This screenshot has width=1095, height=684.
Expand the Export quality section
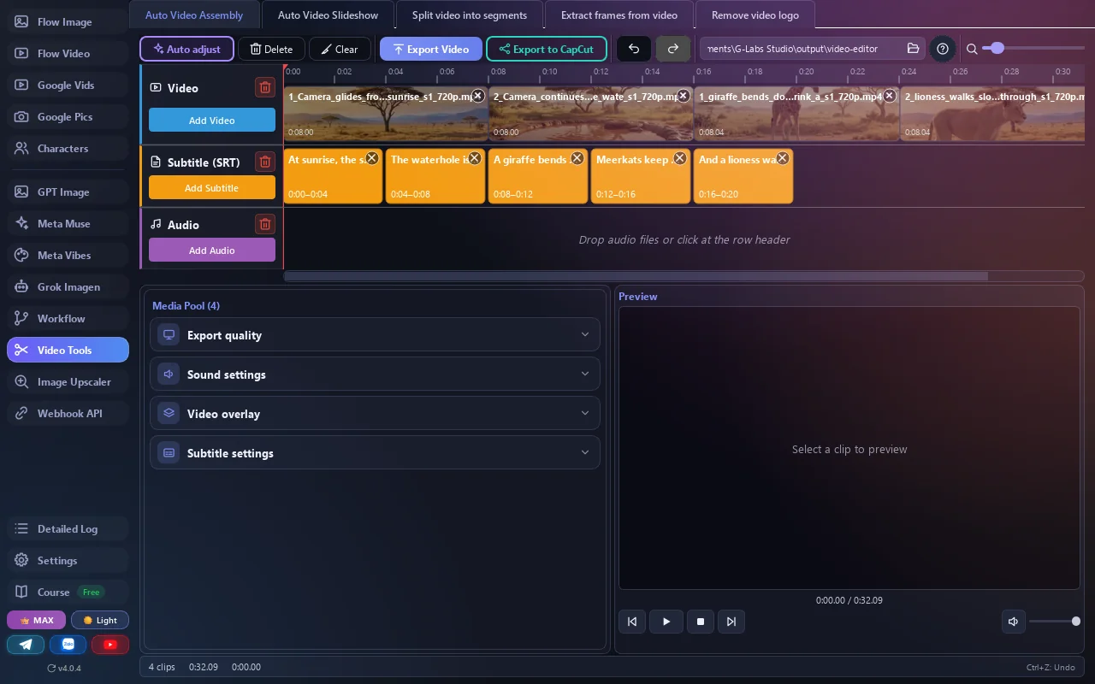(375, 335)
